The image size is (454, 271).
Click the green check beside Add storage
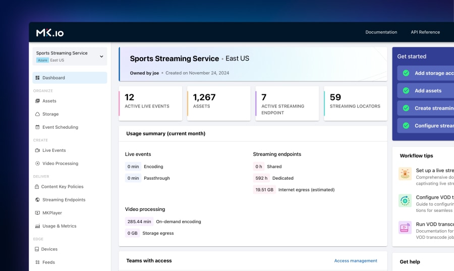click(x=406, y=73)
